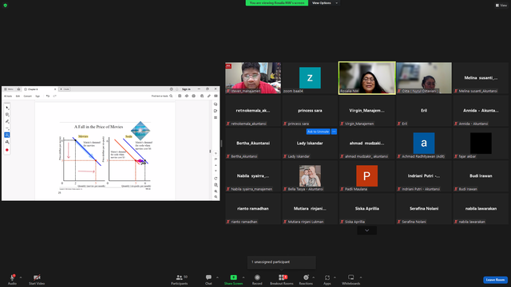511x287 pixels.
Task: Open more options on Lady Iskandar tile
Action: (334, 132)
